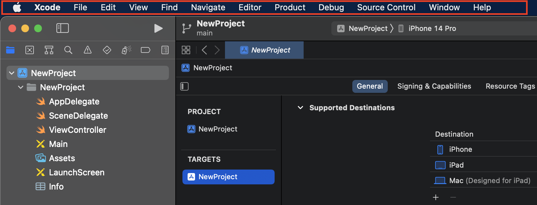This screenshot has width=537, height=205.
Task: Open the Product menu
Action: click(x=290, y=7)
